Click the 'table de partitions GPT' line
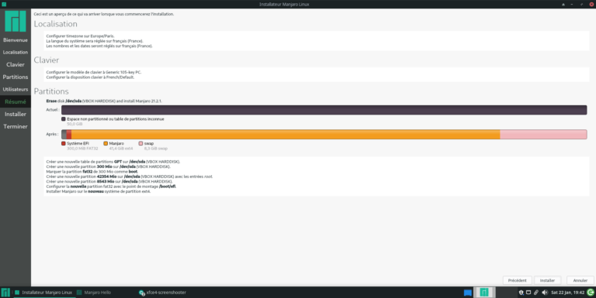 113,162
